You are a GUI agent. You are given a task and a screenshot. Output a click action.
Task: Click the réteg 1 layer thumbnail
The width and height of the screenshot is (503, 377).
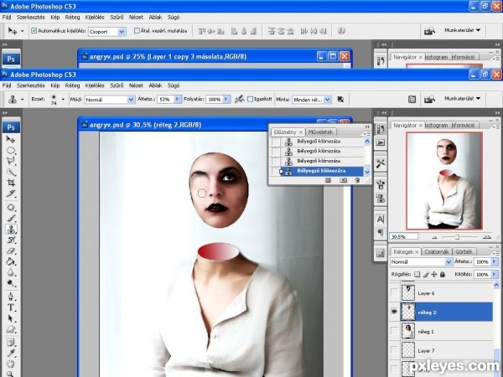[408, 331]
